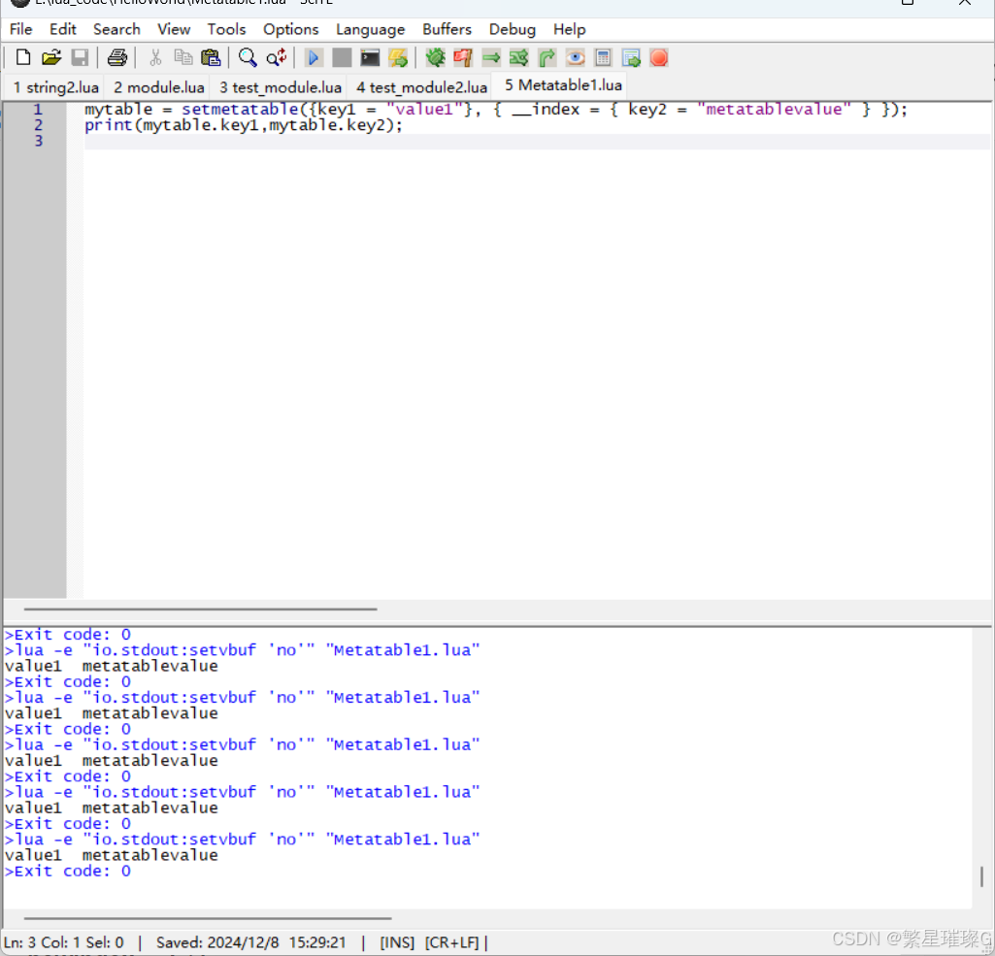This screenshot has height=956, width=995.
Task: Stop script execution with the stop square
Action: tap(341, 57)
